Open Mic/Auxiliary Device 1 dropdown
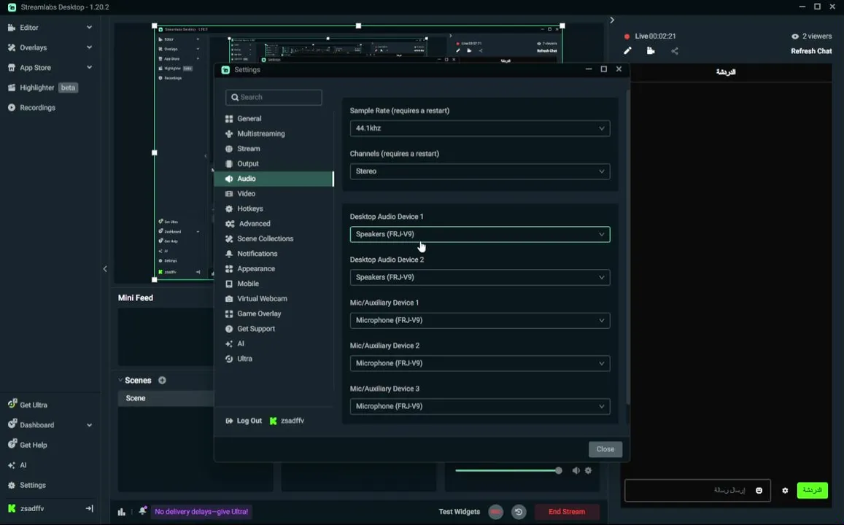 pos(479,321)
